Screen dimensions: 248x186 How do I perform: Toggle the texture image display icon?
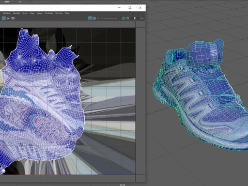pyautogui.click(x=90, y=18)
